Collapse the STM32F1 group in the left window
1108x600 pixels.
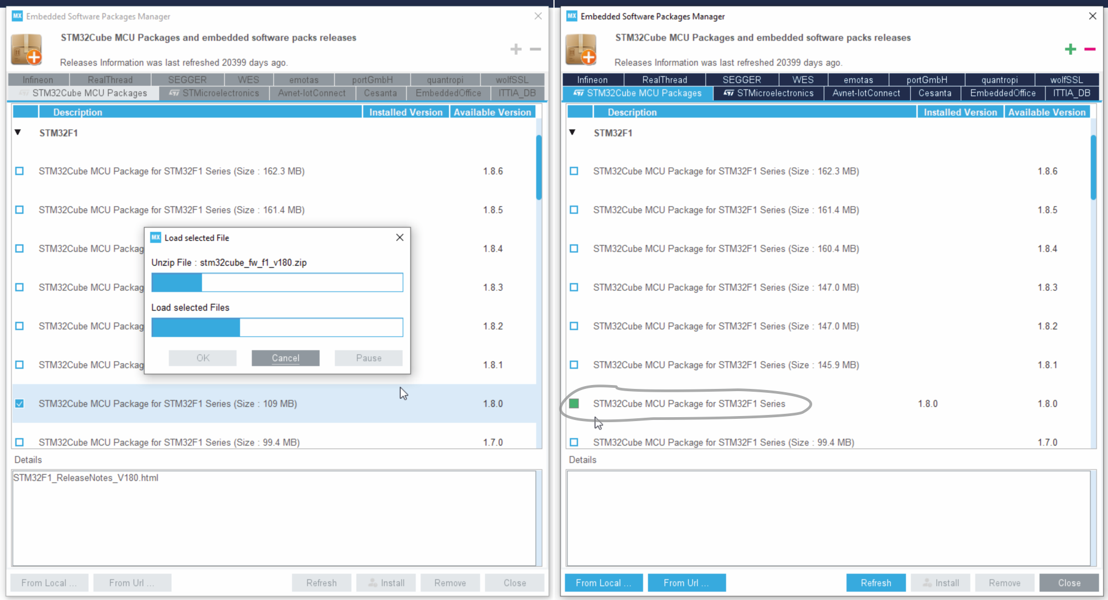pyautogui.click(x=18, y=132)
